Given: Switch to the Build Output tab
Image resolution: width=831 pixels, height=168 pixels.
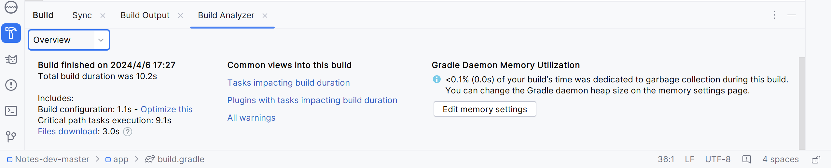Looking at the screenshot, I should (x=145, y=15).
